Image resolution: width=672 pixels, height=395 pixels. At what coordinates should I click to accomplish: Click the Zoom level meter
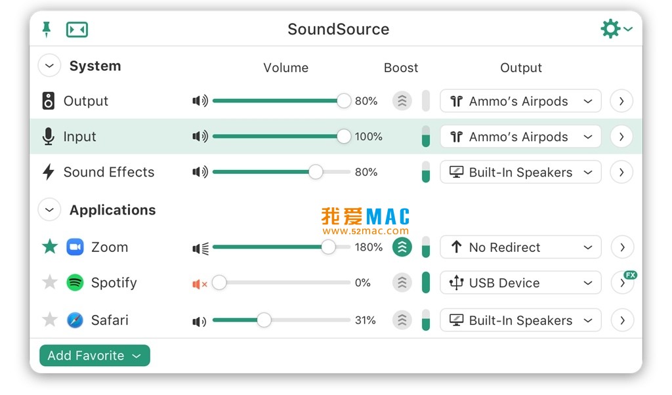(425, 247)
